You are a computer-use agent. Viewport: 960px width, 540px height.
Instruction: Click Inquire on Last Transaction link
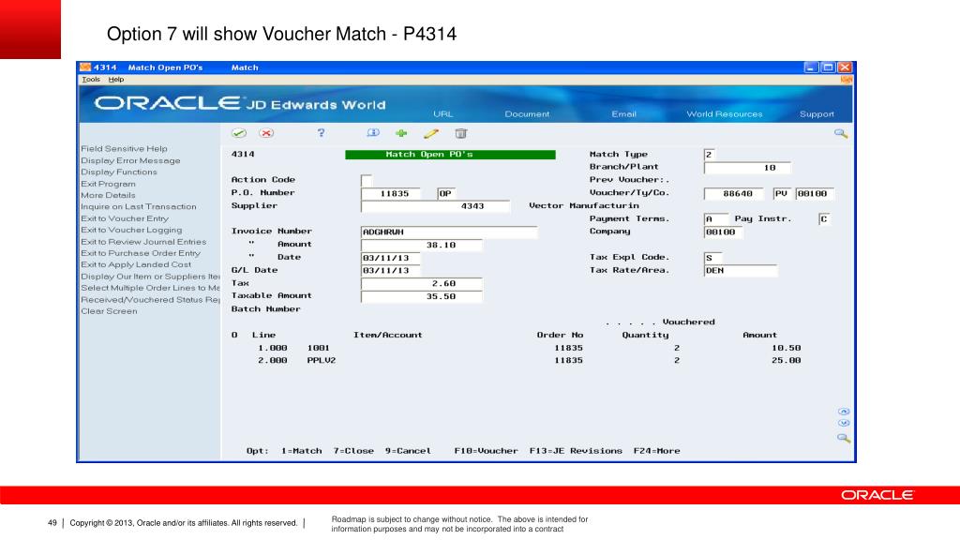click(139, 207)
